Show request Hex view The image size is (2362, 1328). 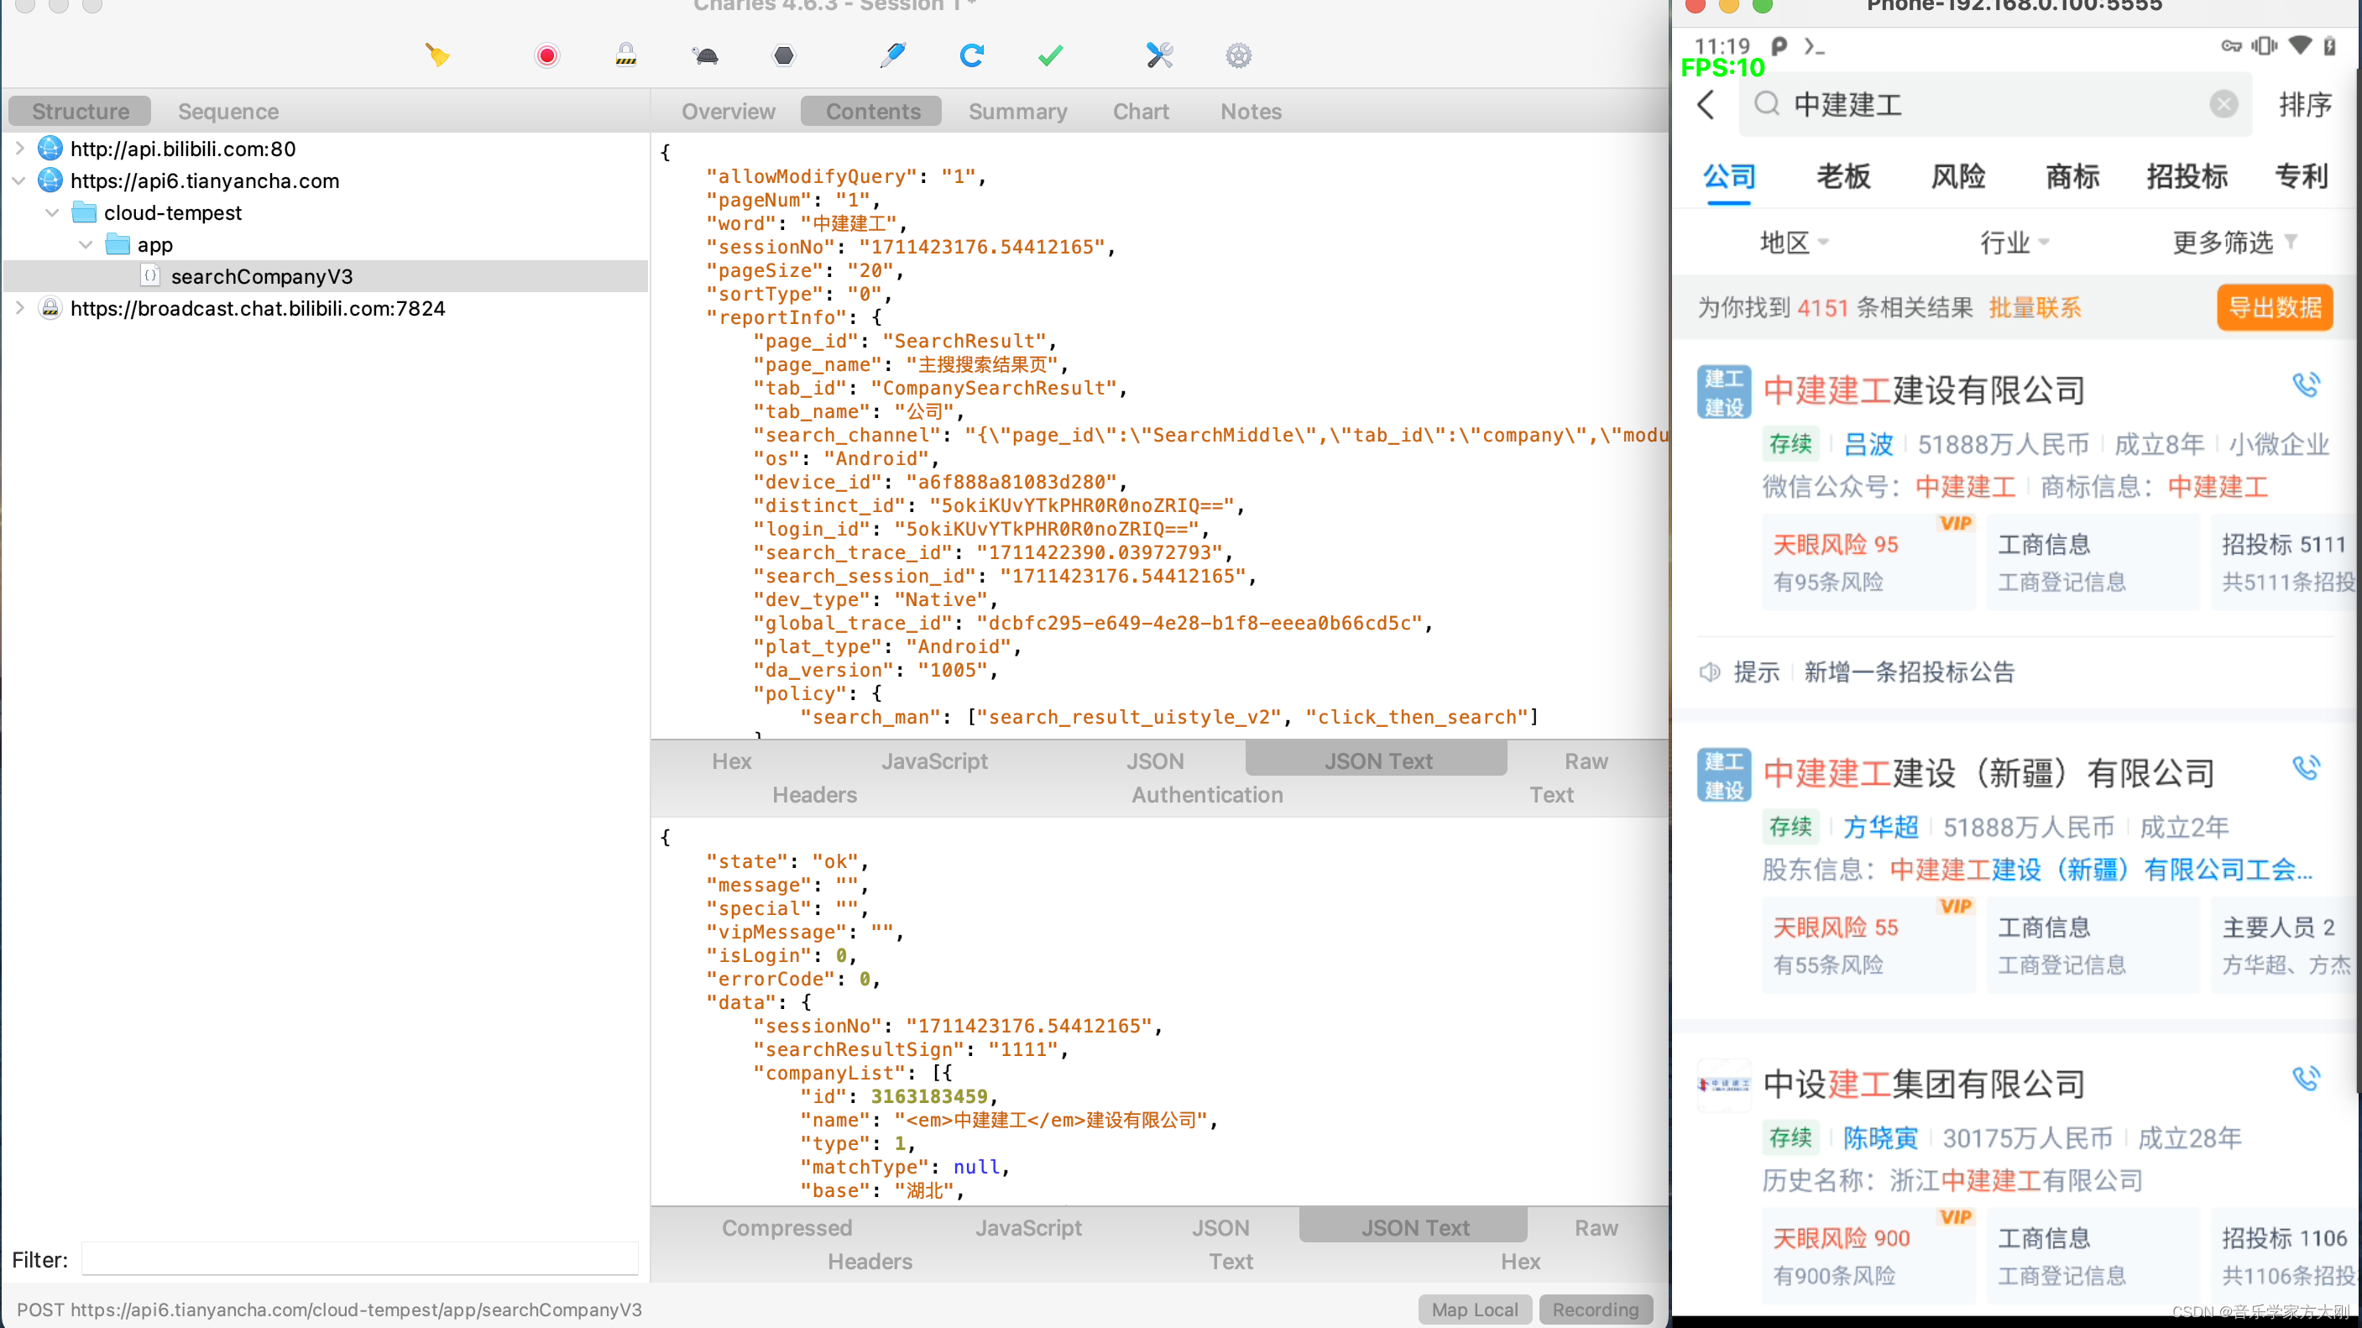click(x=731, y=761)
